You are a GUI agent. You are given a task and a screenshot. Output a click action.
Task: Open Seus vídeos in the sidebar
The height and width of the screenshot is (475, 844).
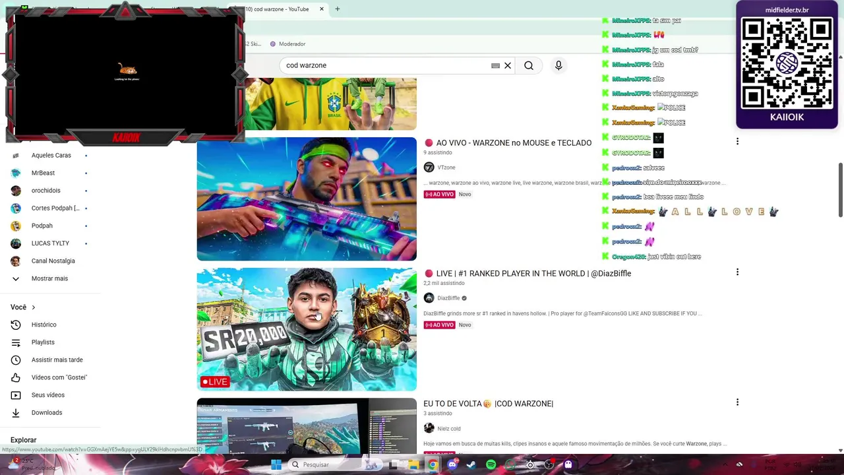click(49, 395)
